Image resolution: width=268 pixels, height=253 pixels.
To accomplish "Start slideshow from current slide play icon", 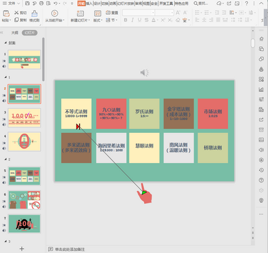I will click(x=54, y=13).
